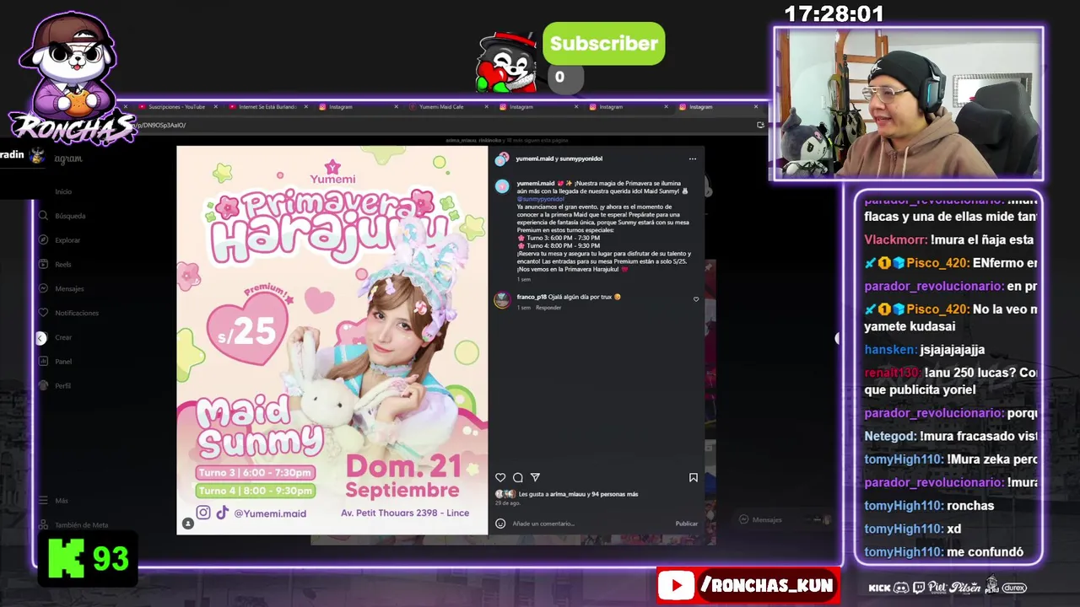Close the Yumemi Maid Cafe tab
Viewport: 1080px width, 607px height.
coord(486,107)
